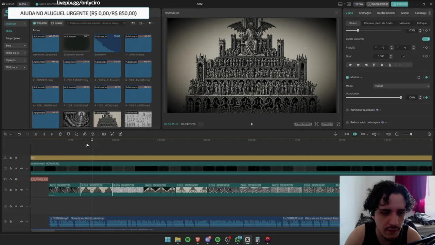
Task: Open the Remover plano de fundo subtab
Action: [x=378, y=23]
